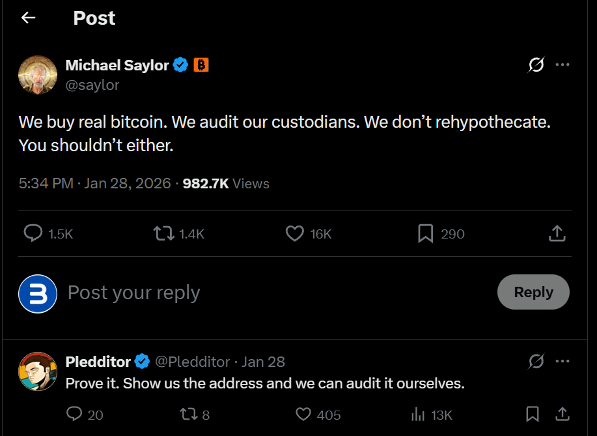
Task: Click the Grok icon on Saylor's post
Action: (x=536, y=65)
